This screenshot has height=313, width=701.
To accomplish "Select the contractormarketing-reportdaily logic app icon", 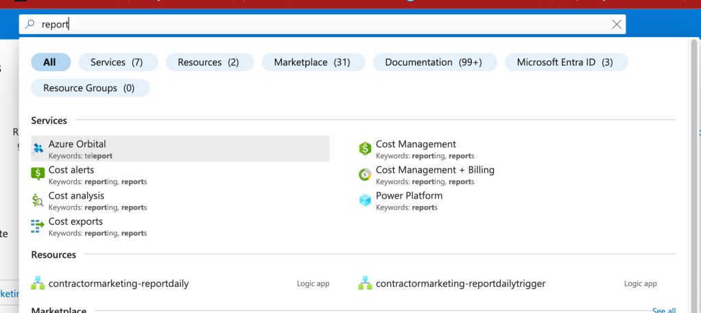I will point(38,283).
